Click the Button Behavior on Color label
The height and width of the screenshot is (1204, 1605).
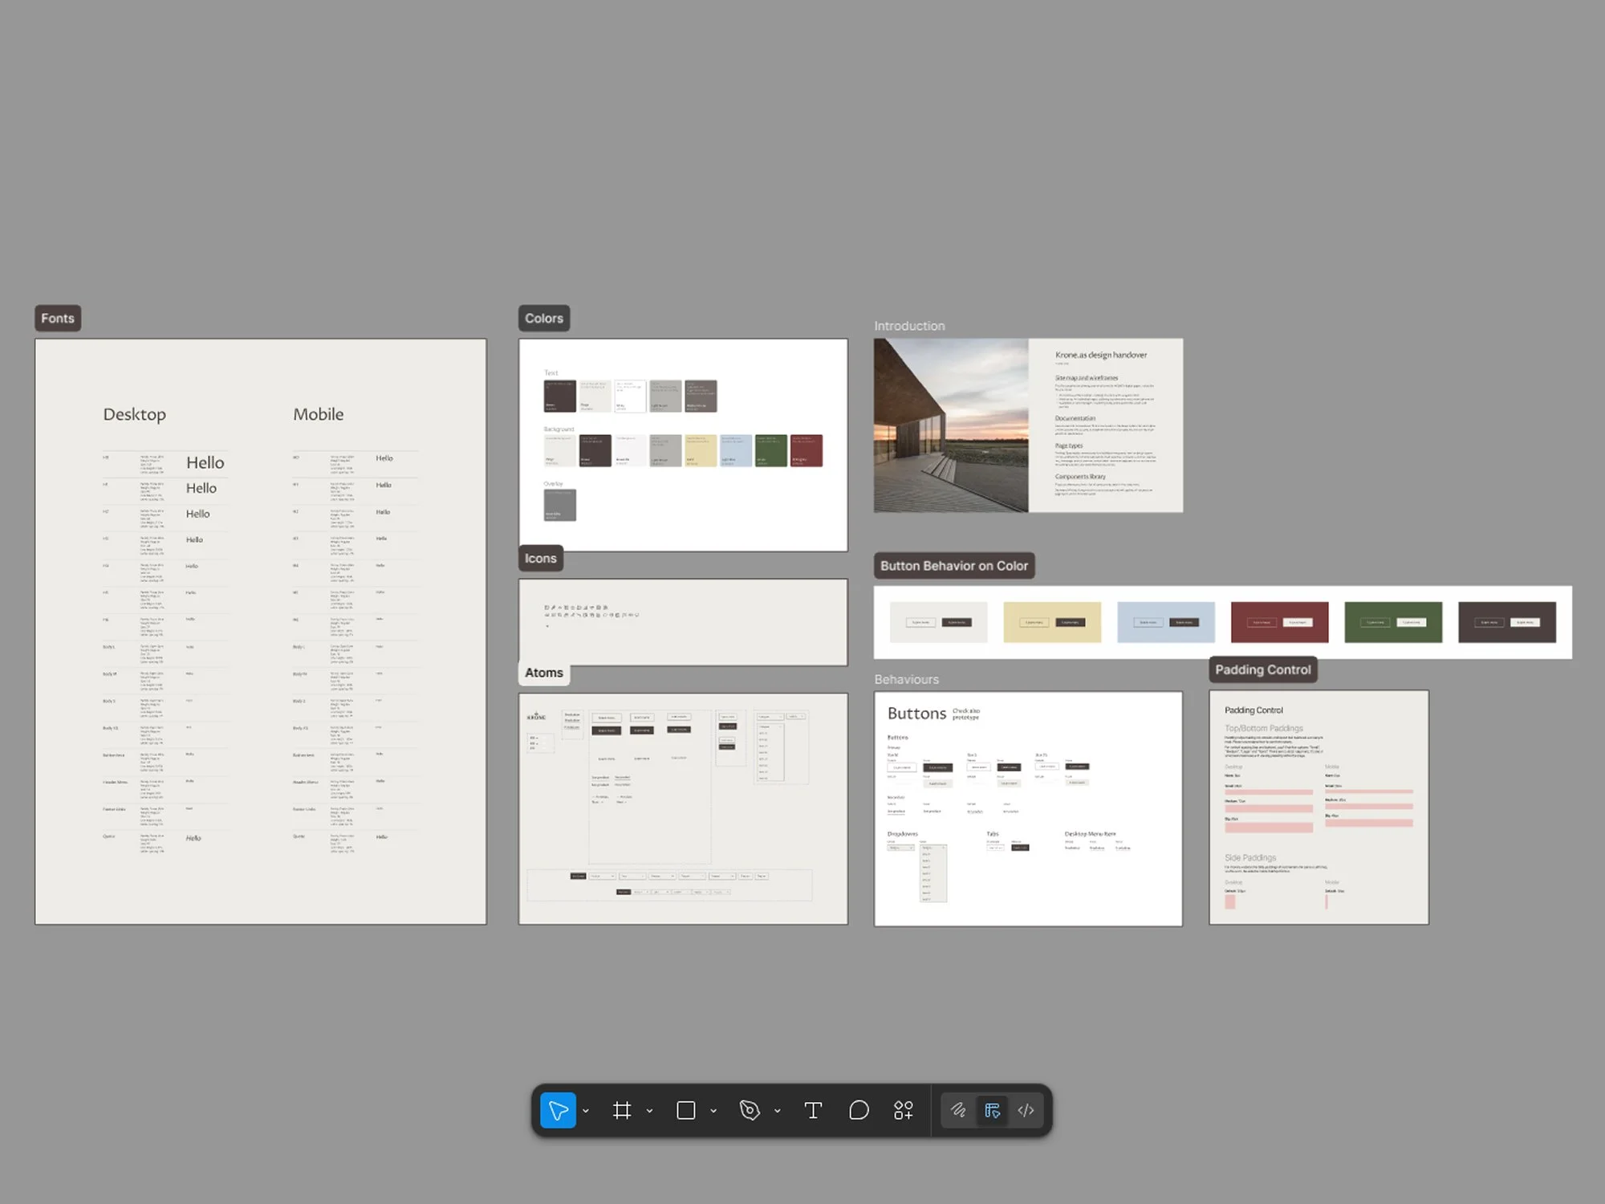coord(953,566)
